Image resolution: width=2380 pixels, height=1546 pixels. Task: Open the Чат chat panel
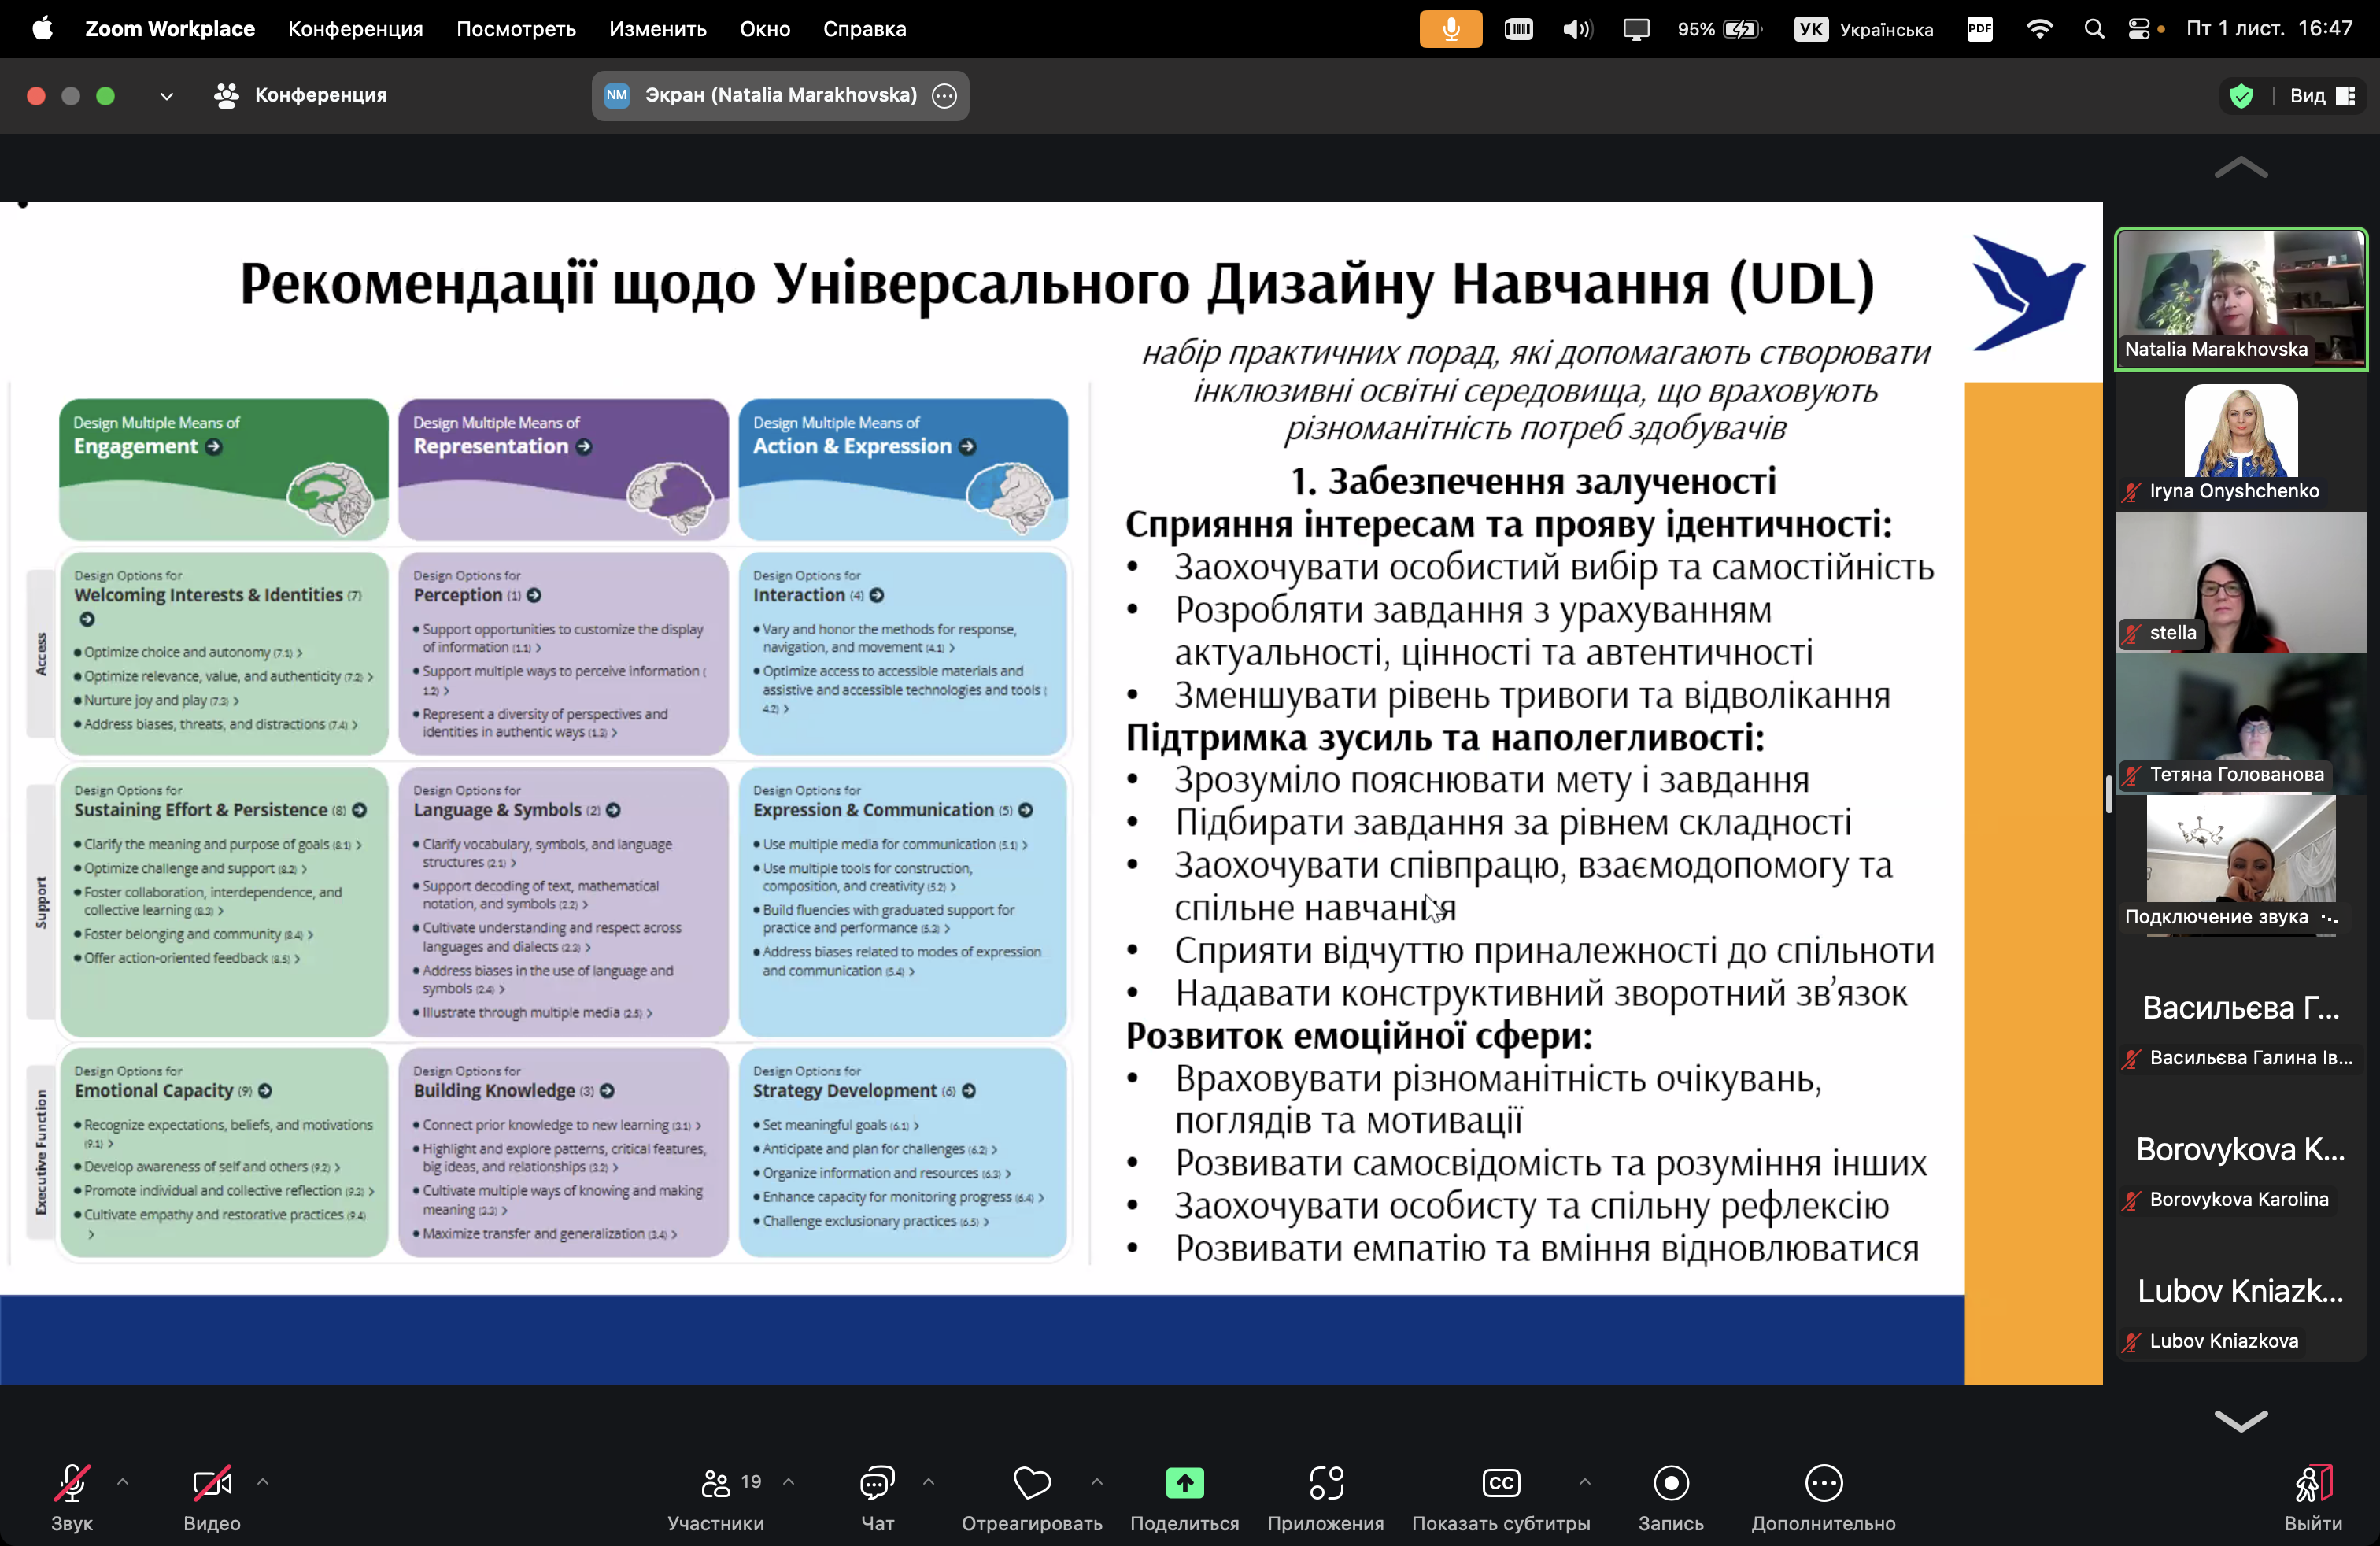point(877,1496)
